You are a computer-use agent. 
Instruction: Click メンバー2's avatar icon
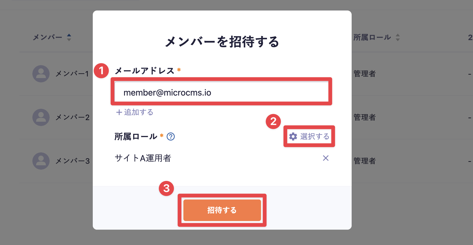tap(41, 117)
